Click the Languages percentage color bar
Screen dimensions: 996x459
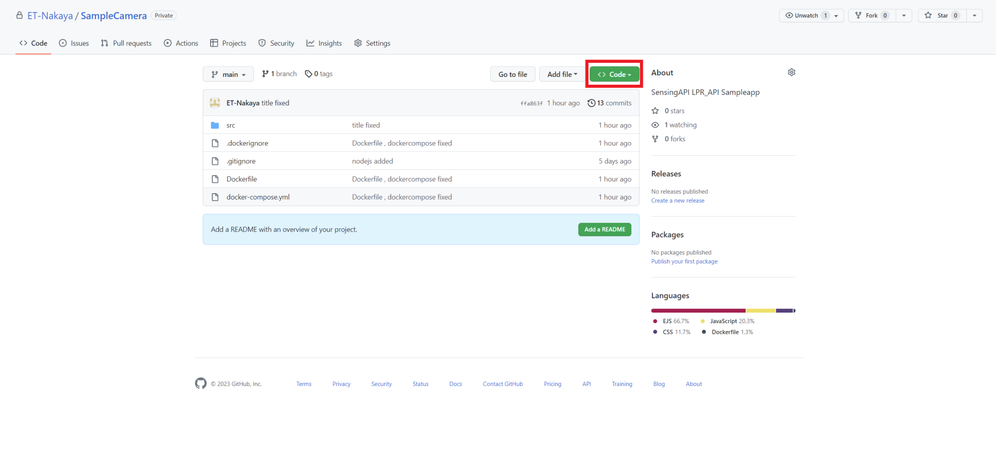click(723, 311)
